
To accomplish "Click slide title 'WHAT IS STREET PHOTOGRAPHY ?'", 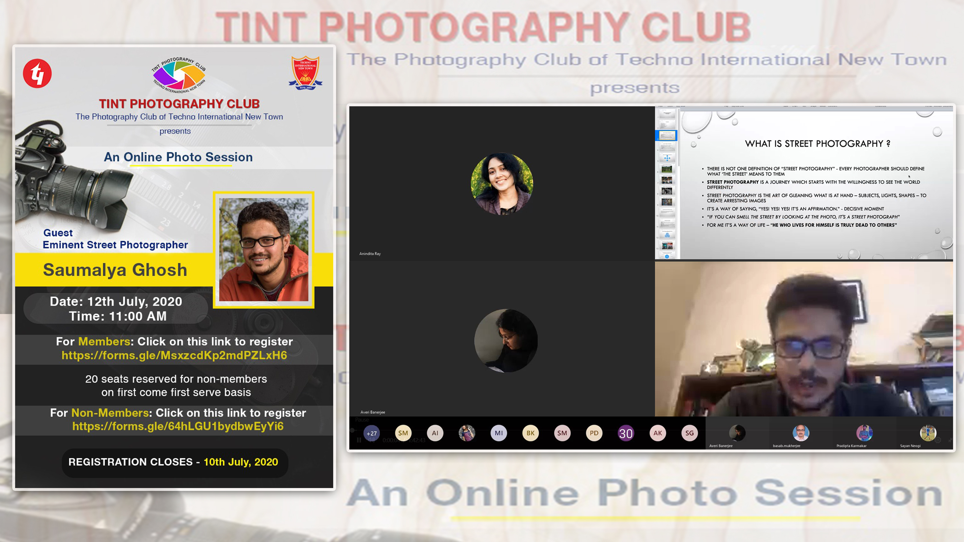I will click(818, 144).
